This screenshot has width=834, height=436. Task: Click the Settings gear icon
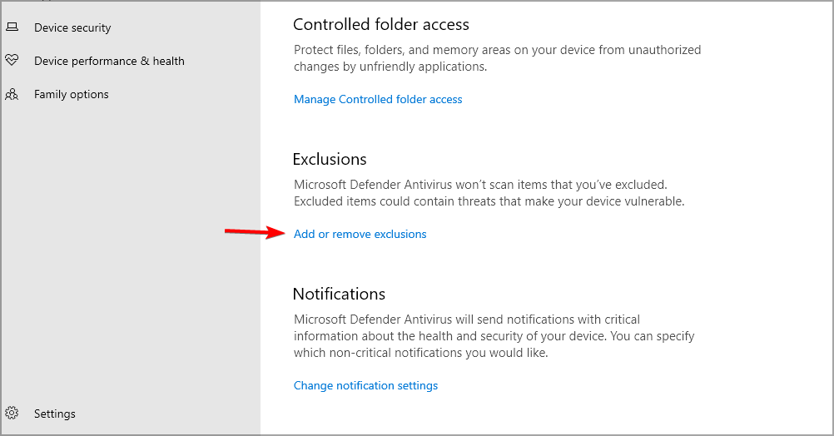(12, 414)
